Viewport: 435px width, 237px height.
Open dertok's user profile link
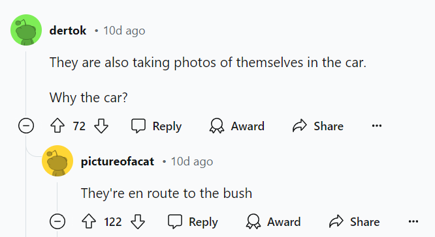click(68, 31)
